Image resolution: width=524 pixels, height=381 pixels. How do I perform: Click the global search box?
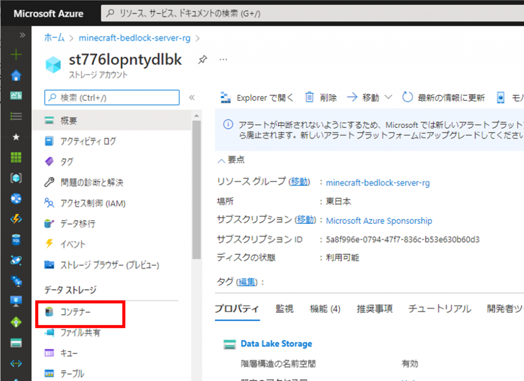point(313,13)
